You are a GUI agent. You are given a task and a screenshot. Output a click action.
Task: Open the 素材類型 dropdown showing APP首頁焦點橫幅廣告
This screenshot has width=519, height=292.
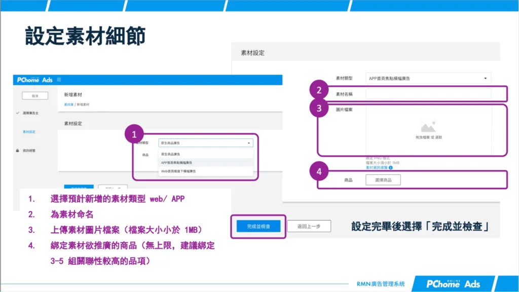428,78
